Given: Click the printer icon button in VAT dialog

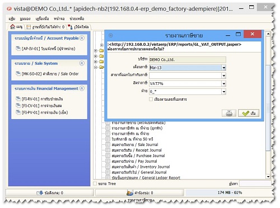Looking at the screenshot, I should (229, 113).
